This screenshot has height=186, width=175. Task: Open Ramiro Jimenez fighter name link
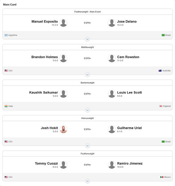130,163
